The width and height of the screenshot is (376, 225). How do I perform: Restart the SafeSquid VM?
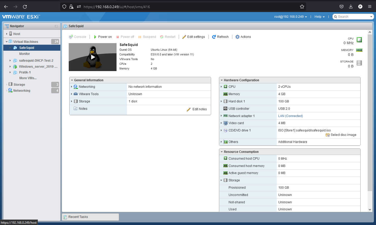click(168, 37)
